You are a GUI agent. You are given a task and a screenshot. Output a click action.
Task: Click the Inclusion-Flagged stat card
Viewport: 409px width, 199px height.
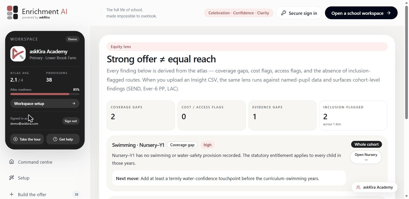353,115
